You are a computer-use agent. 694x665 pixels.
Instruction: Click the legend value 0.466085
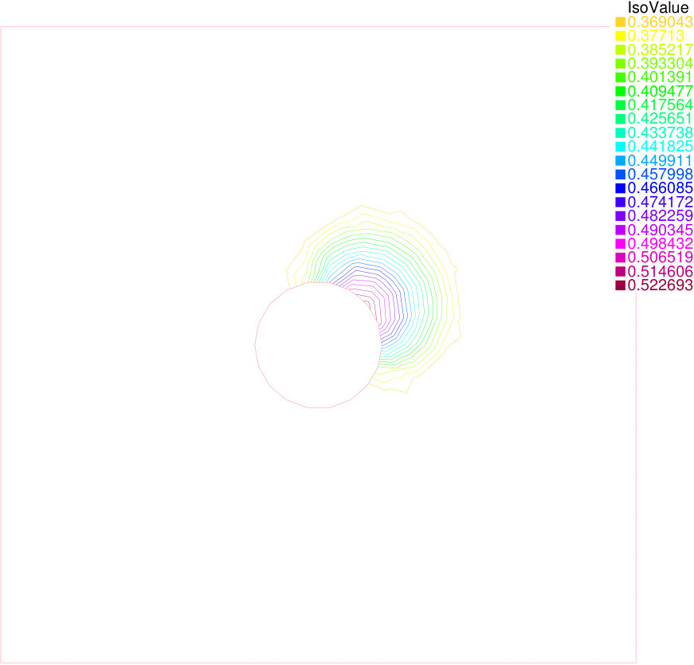point(660,188)
